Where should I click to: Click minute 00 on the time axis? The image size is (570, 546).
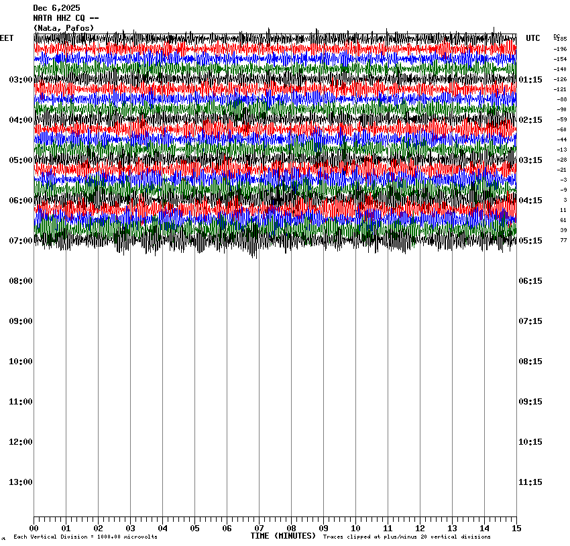(34, 529)
